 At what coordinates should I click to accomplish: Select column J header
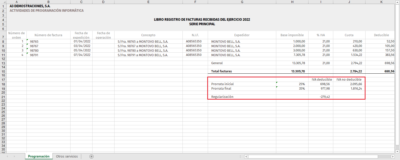pos(349,2)
